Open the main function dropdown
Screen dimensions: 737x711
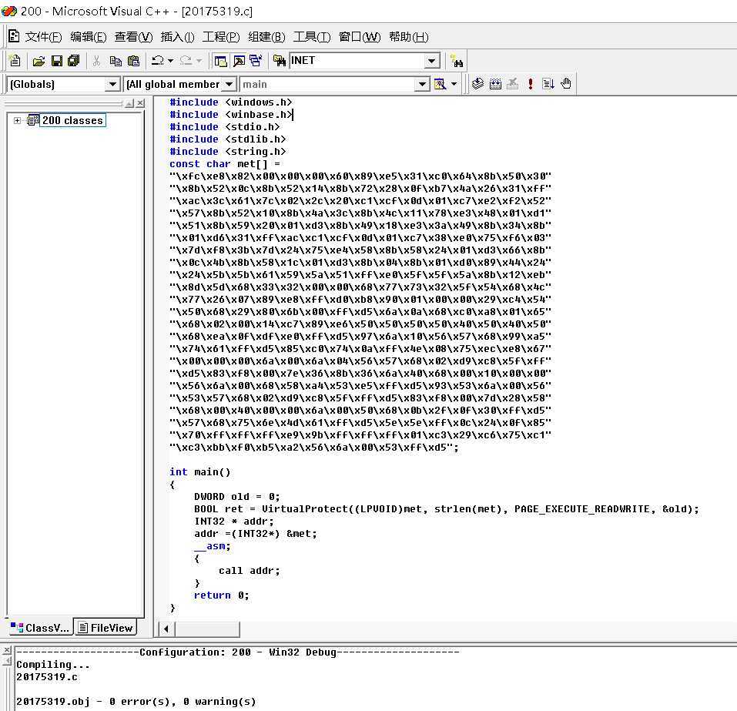[x=422, y=84]
